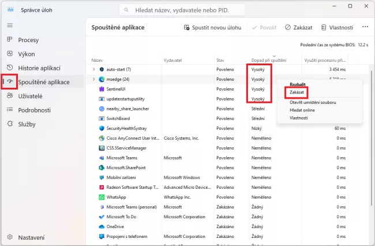Open the three-dots more options menu
The image size is (375, 246).
click(365, 27)
